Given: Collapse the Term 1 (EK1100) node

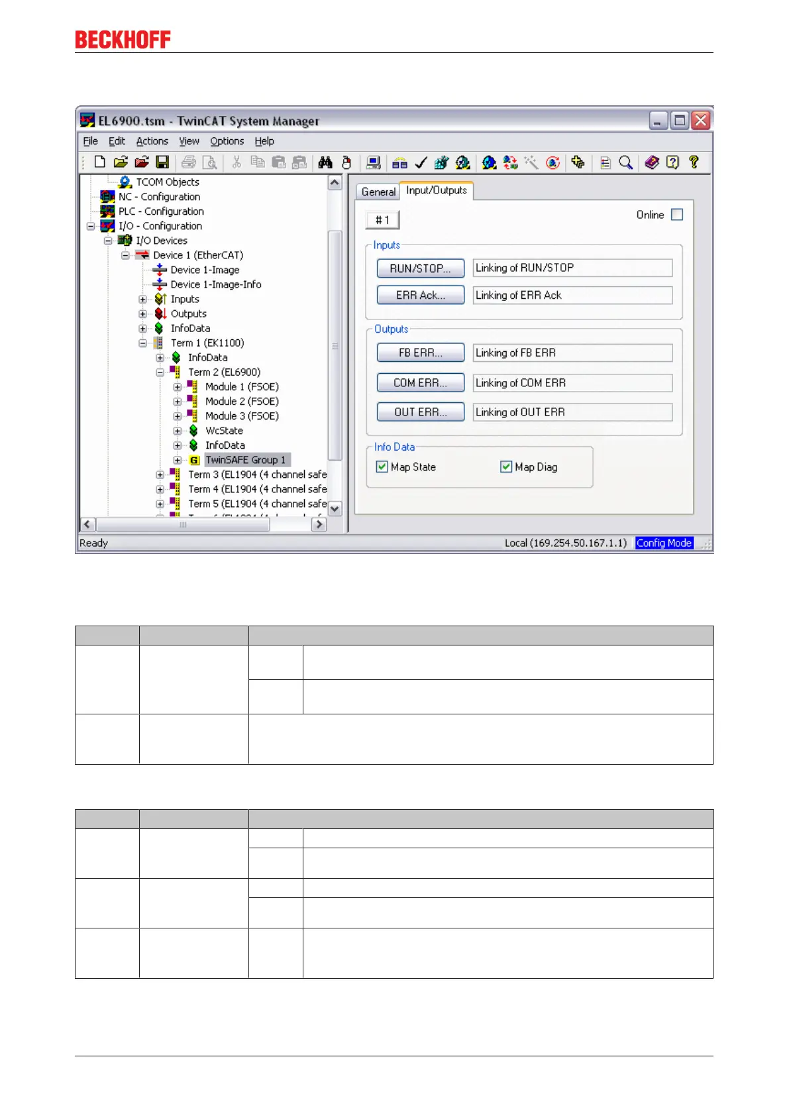Looking at the screenshot, I should 142,343.
